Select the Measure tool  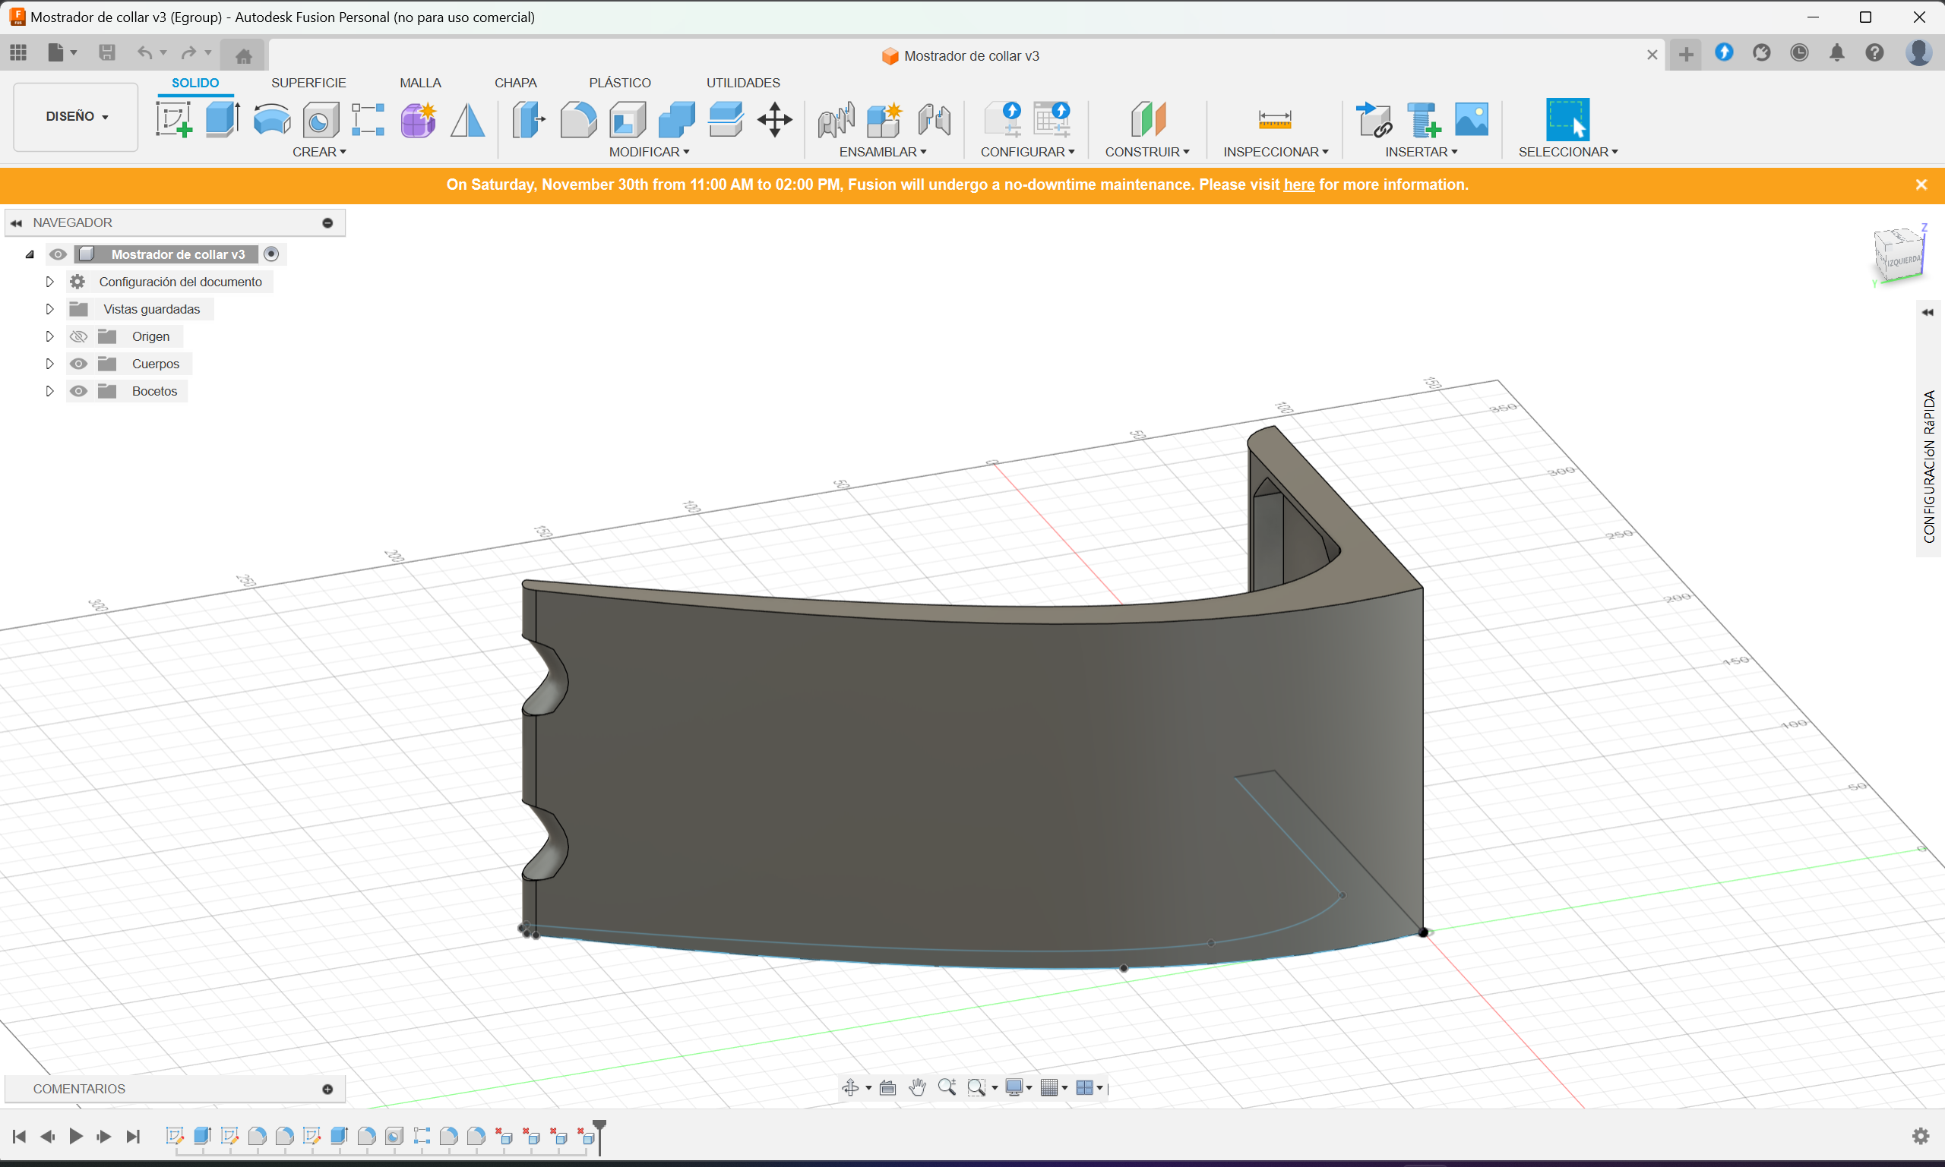pyautogui.click(x=1275, y=119)
